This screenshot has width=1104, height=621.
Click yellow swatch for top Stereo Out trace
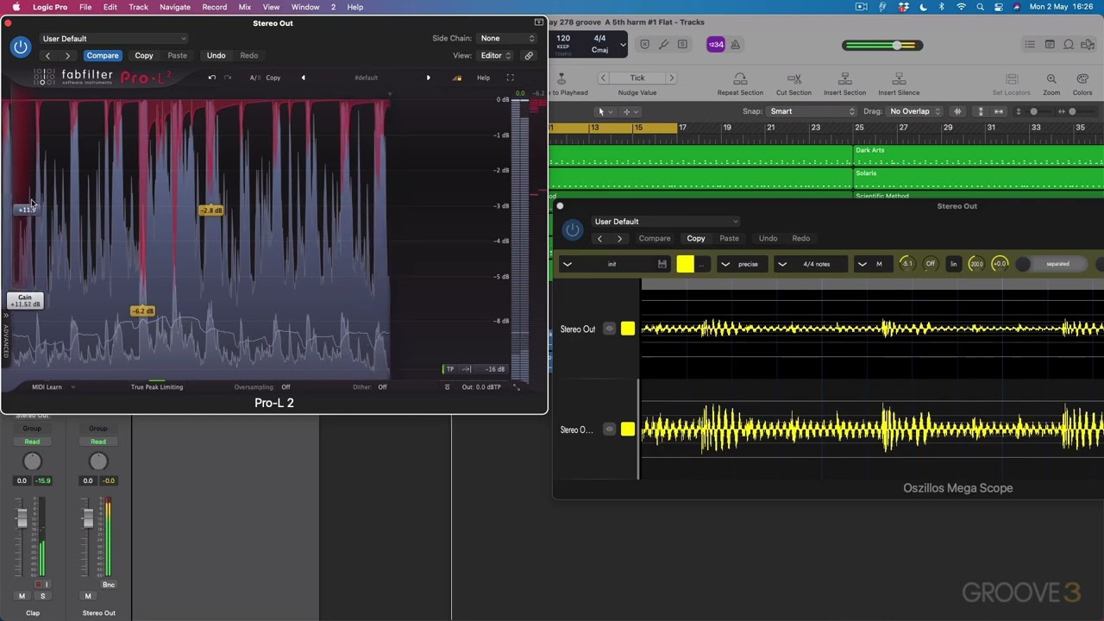click(x=627, y=329)
